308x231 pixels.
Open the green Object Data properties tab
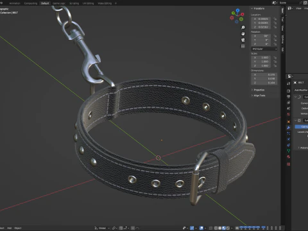289,151
